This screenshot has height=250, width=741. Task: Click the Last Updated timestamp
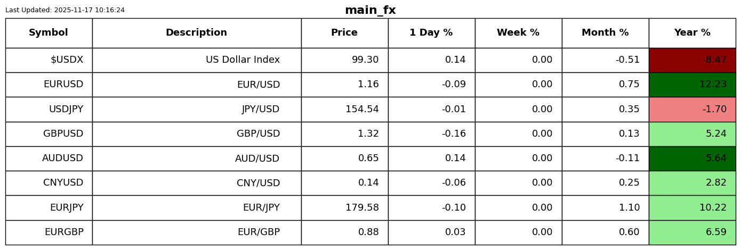65,10
